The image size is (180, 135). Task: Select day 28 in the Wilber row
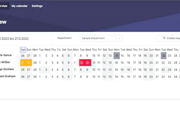[x=35, y=63]
